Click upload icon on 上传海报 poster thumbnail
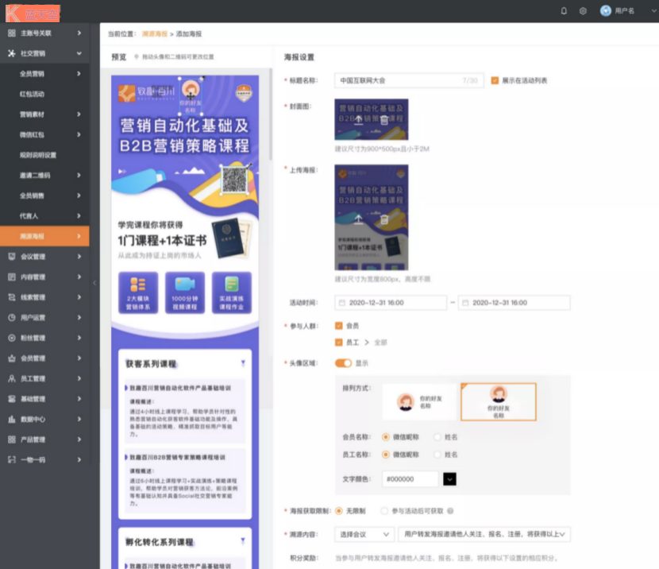This screenshot has width=659, height=569. [x=359, y=219]
